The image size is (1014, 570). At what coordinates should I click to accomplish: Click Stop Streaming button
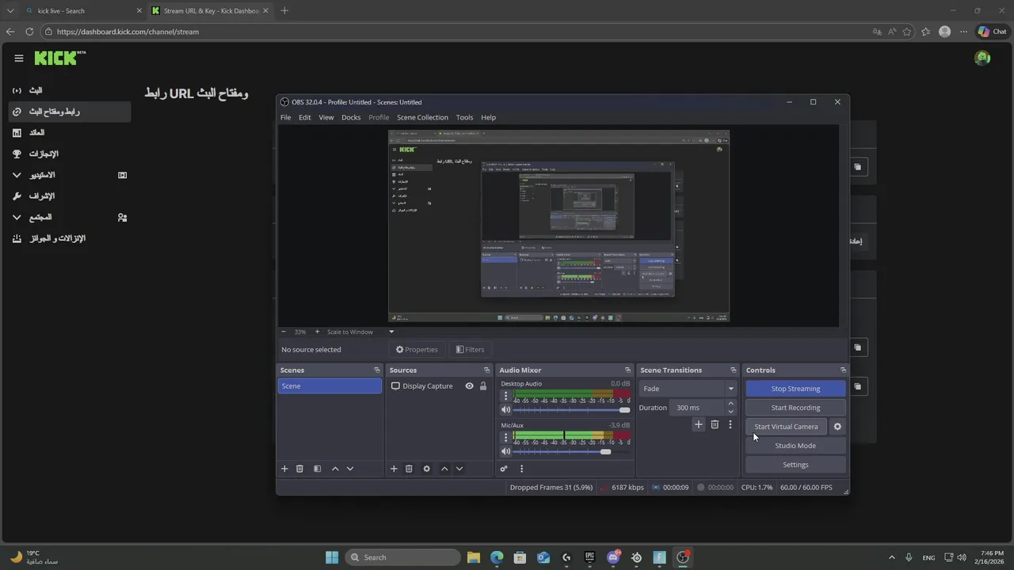point(795,389)
